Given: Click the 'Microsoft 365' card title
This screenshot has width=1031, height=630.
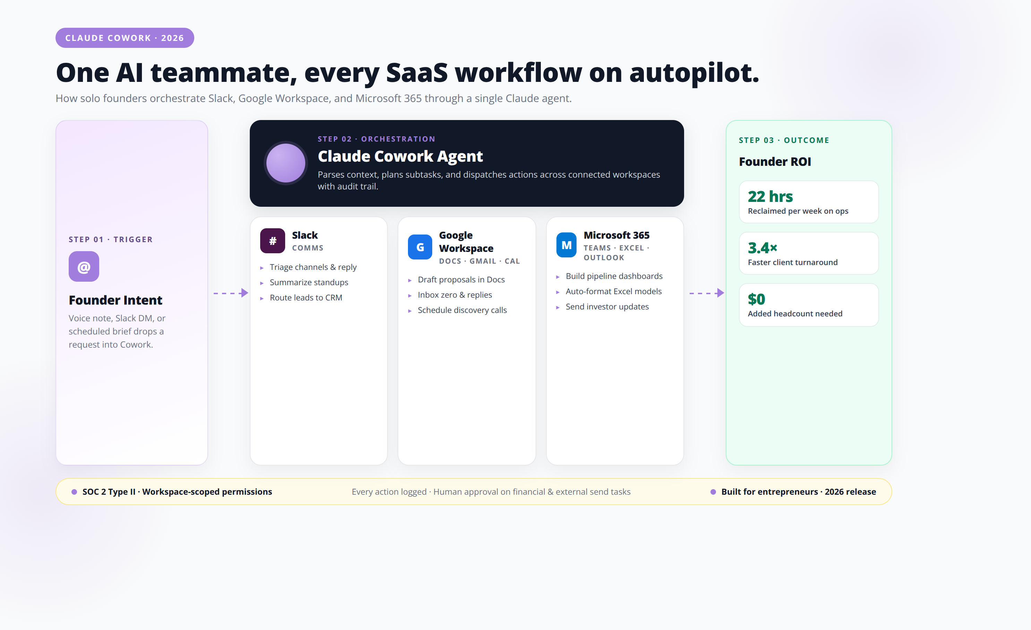Looking at the screenshot, I should pyautogui.click(x=616, y=235).
